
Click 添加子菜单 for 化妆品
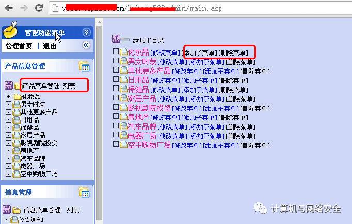(x=199, y=53)
